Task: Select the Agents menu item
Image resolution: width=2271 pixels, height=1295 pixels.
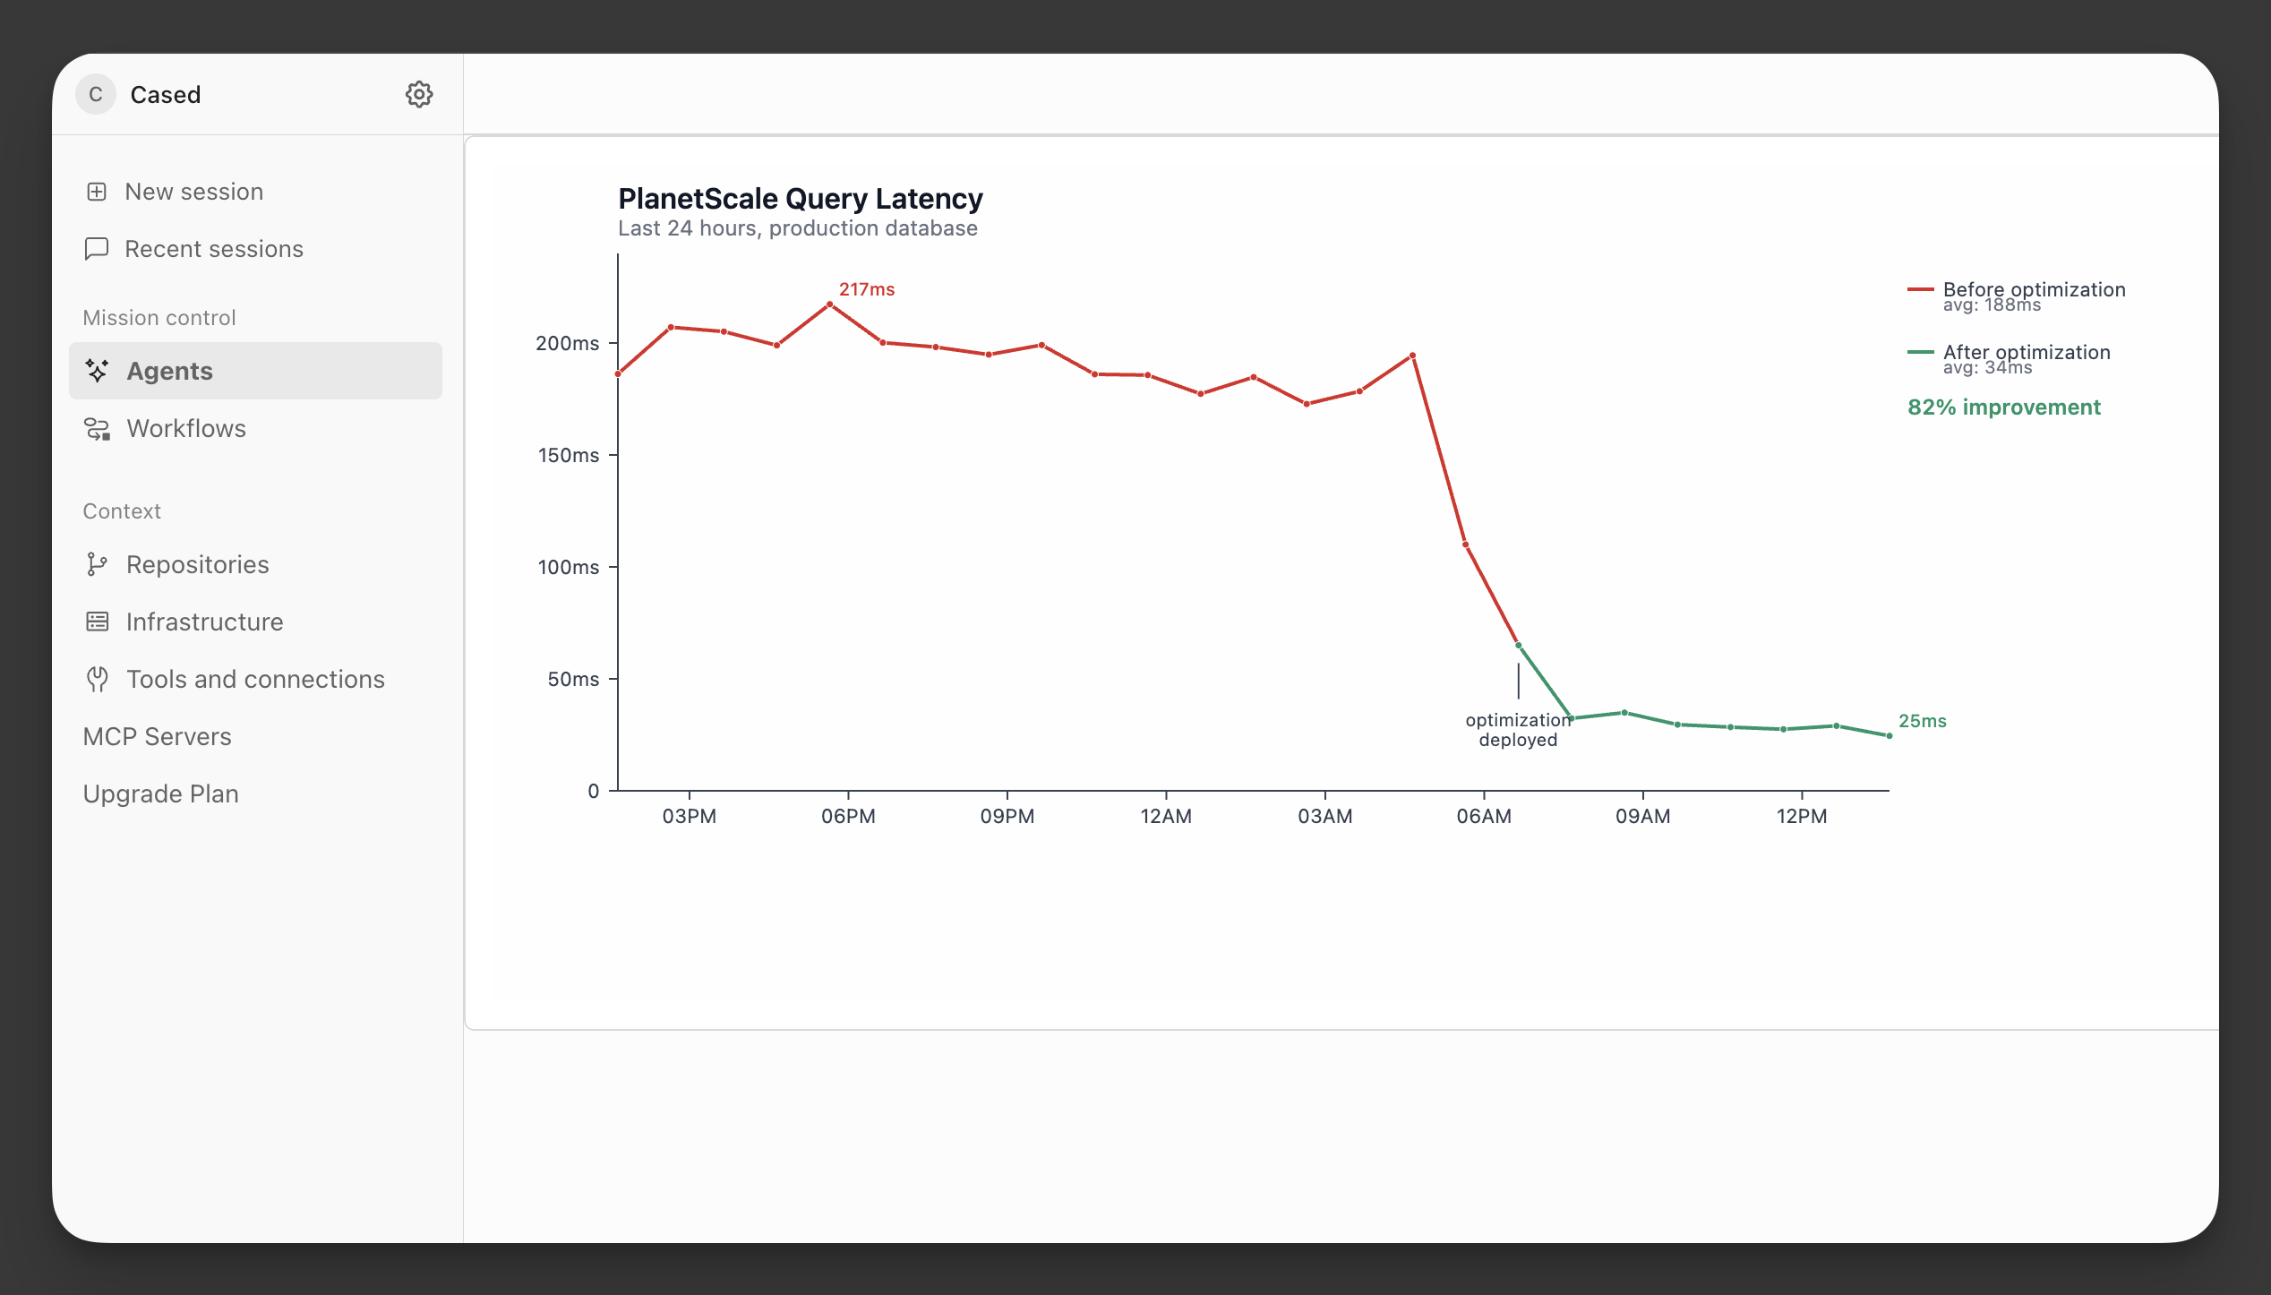Action: tap(255, 371)
